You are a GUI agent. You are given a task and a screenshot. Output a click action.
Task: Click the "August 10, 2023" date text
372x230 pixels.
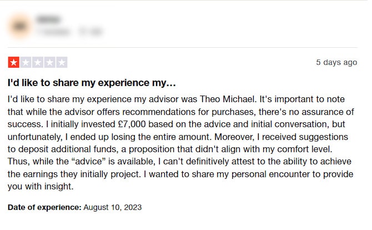[113, 207]
